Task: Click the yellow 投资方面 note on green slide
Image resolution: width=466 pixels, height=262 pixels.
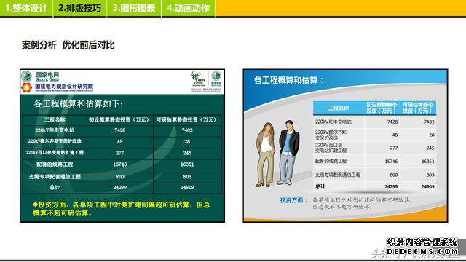Action: (122, 209)
